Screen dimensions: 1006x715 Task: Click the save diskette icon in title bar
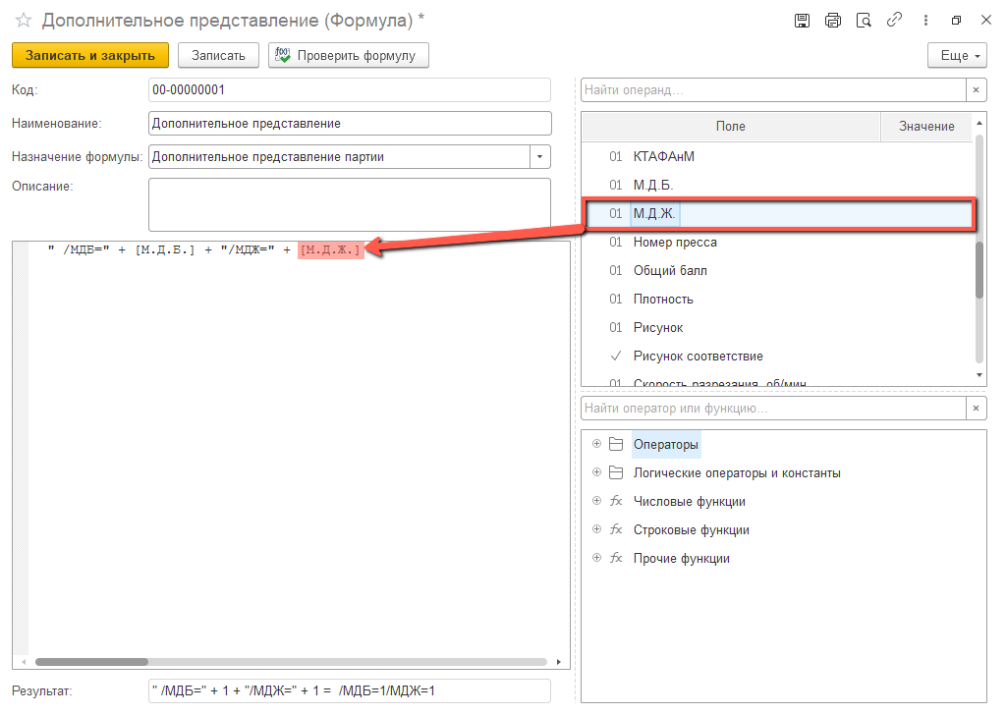802,21
